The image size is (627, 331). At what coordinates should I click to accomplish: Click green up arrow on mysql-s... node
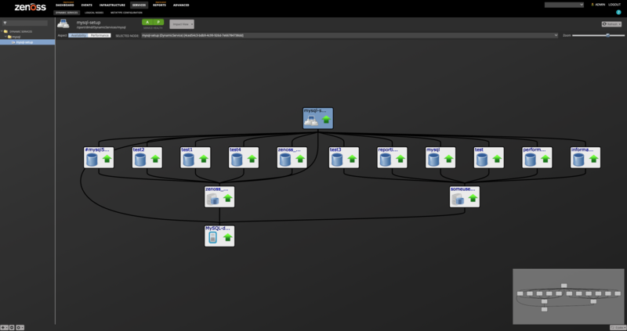(326, 120)
